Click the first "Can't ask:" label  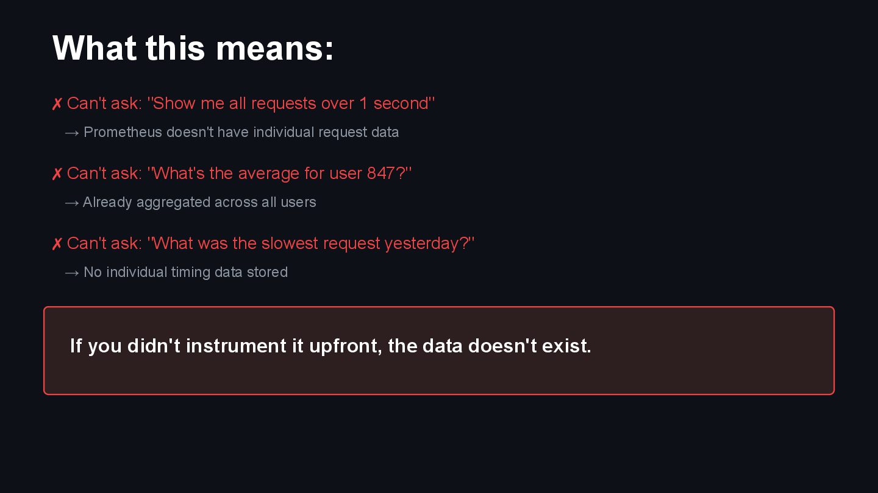[x=104, y=103]
